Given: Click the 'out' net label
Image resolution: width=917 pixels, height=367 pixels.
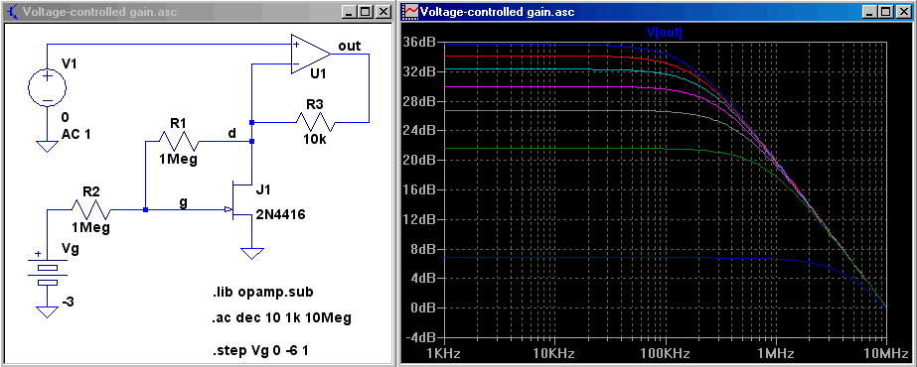Looking at the screenshot, I should coord(350,46).
